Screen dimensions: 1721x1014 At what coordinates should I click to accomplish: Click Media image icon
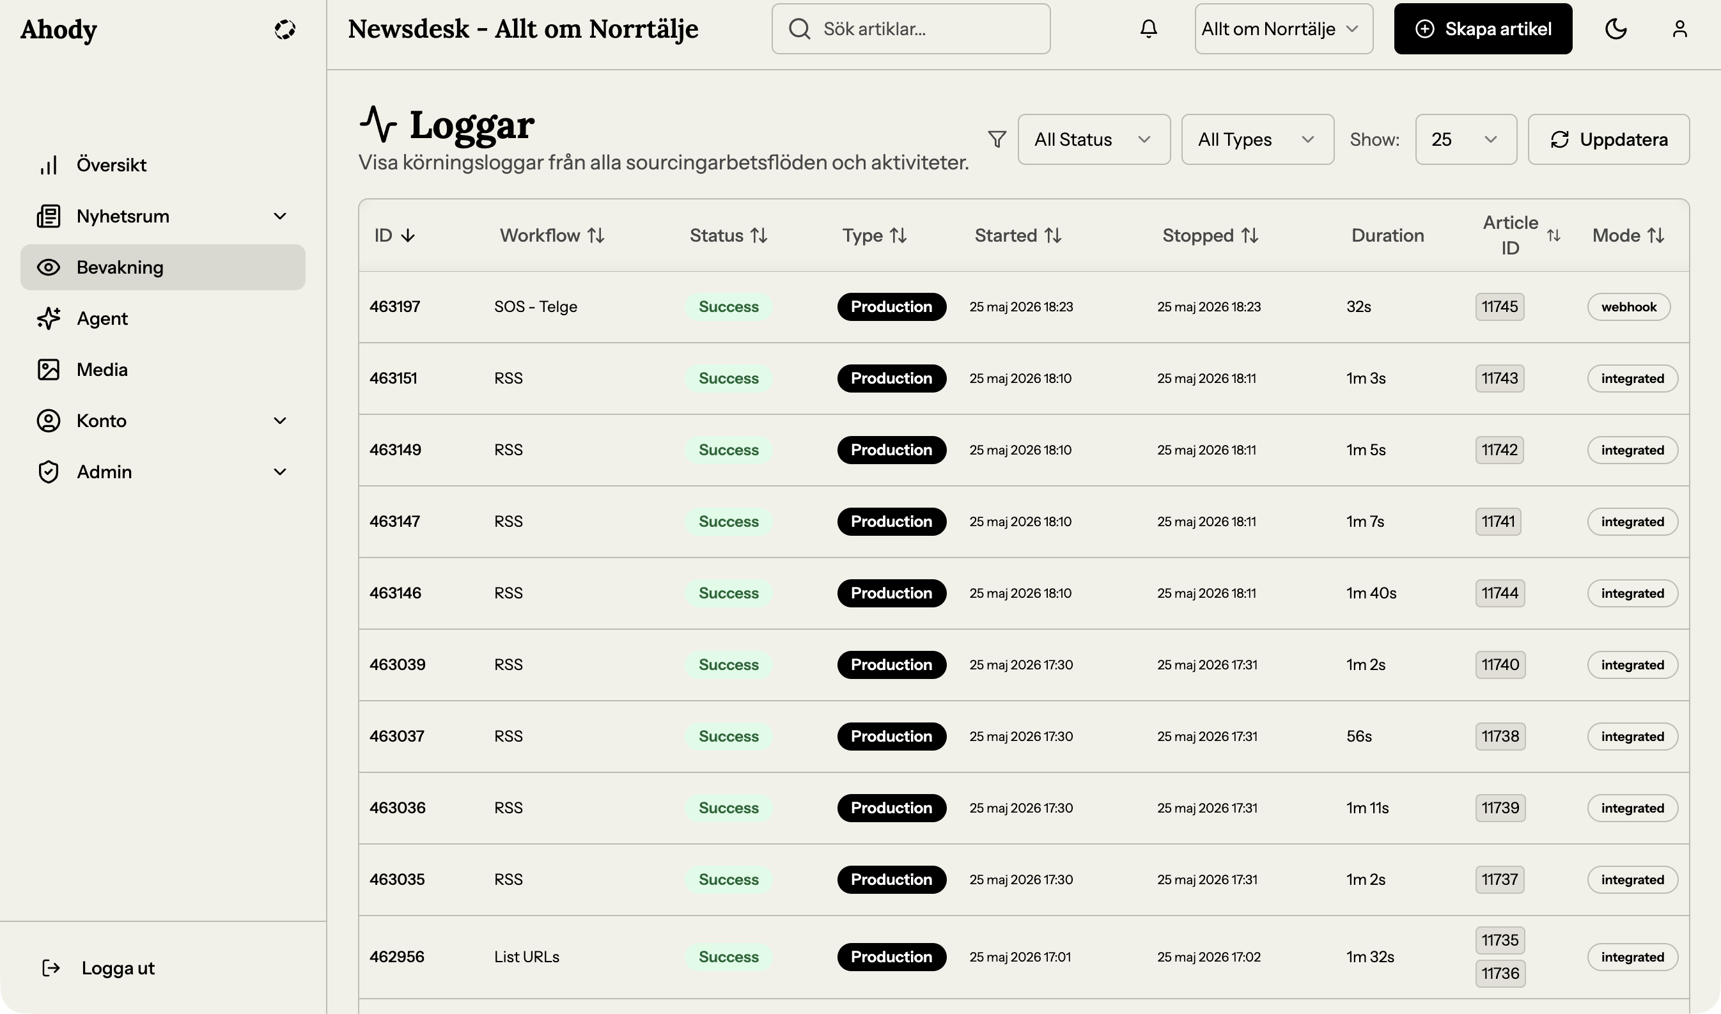49,370
